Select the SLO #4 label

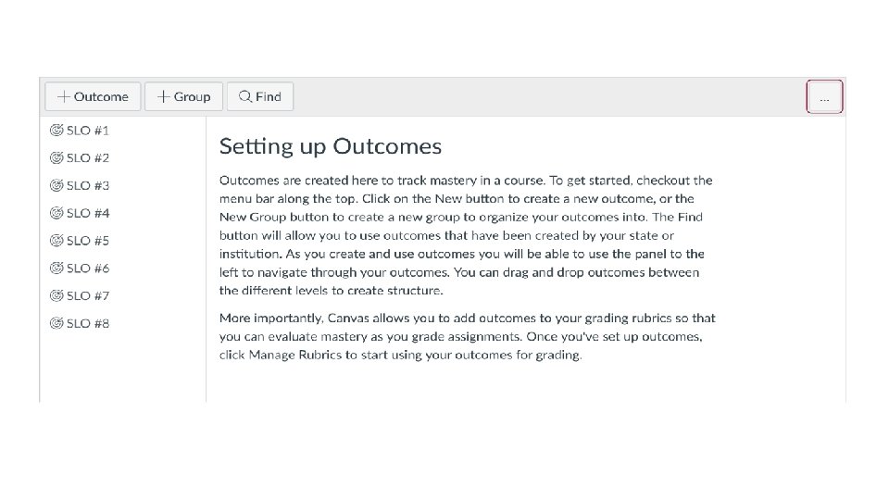[88, 213]
